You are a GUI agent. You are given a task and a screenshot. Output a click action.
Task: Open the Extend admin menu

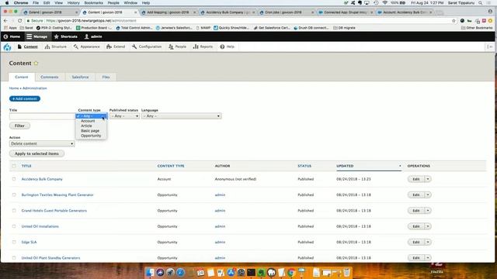116,46
